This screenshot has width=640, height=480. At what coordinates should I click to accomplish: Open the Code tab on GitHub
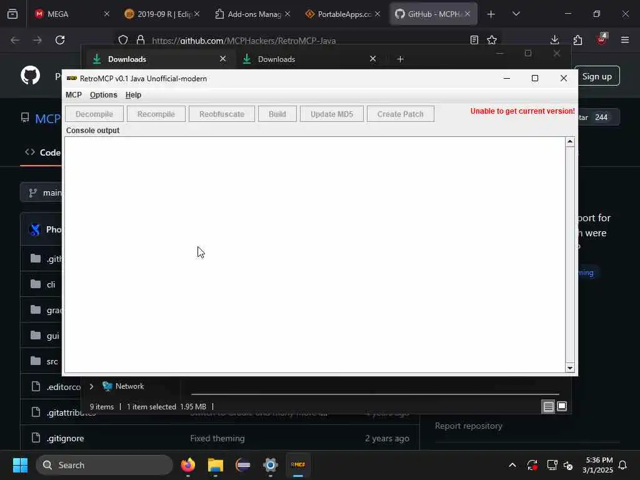[43, 152]
